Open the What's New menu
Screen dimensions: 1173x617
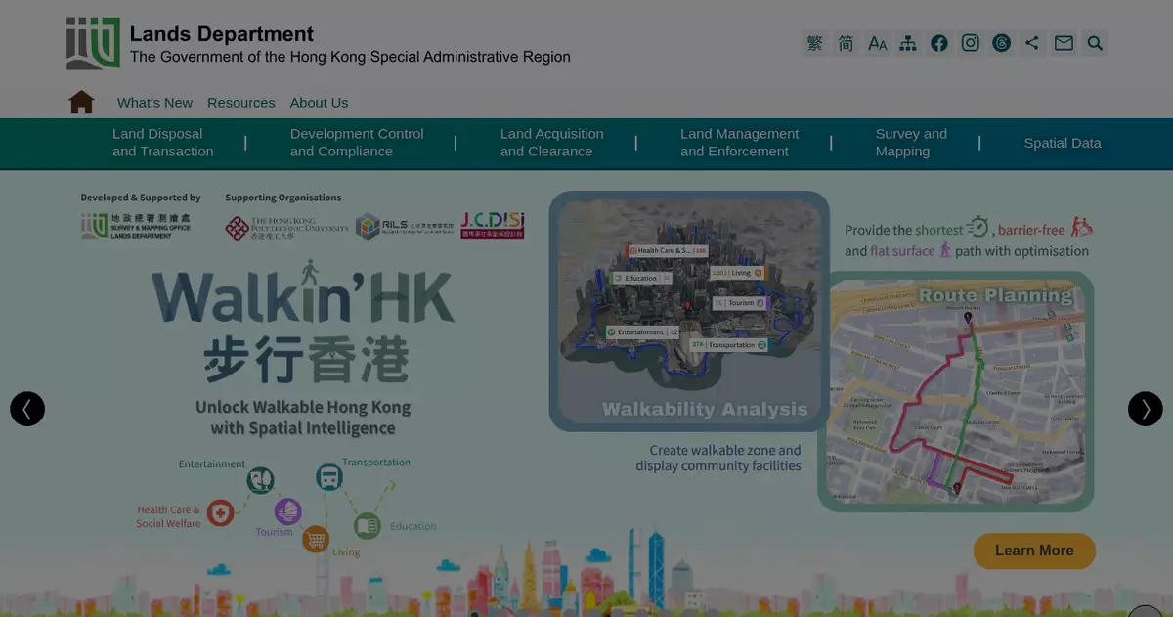point(154,103)
